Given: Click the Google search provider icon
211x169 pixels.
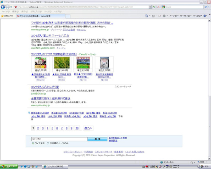Looking at the screenshot, I should coord(163,7).
